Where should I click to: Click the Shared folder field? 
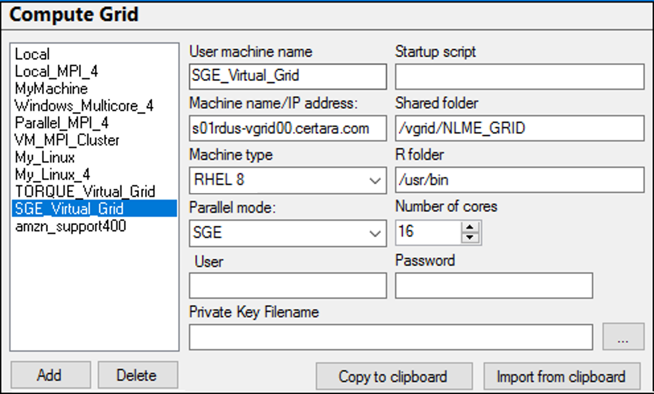click(x=520, y=128)
